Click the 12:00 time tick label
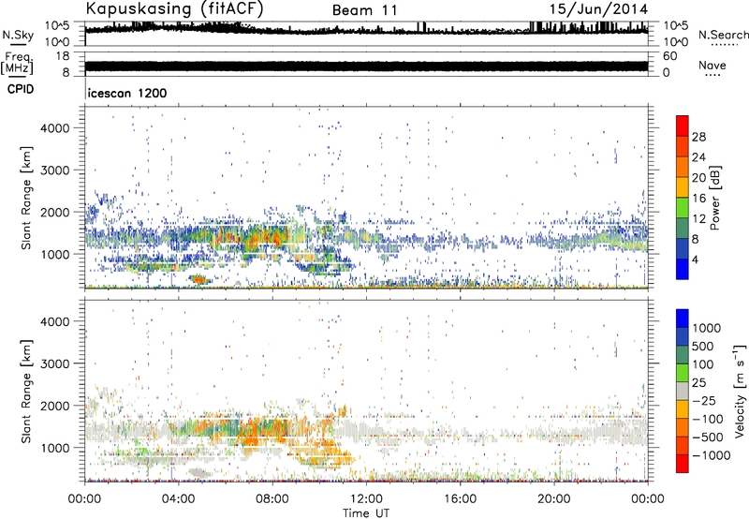749x519 pixels. point(366,499)
